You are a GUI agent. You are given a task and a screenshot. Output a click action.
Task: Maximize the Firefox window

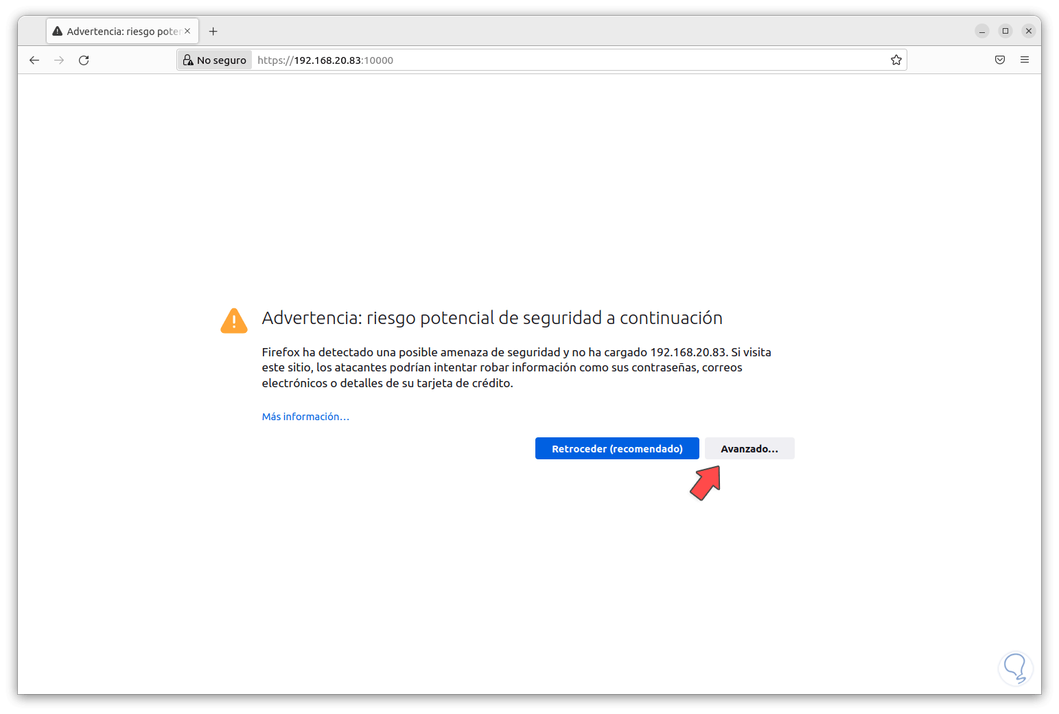coord(1005,31)
